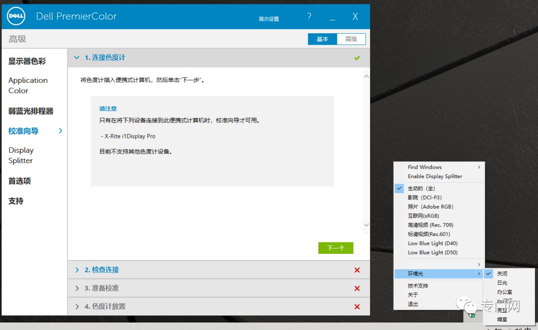
Task: Choose Enable Display Splitter in the tray menu
Action: 439,177
